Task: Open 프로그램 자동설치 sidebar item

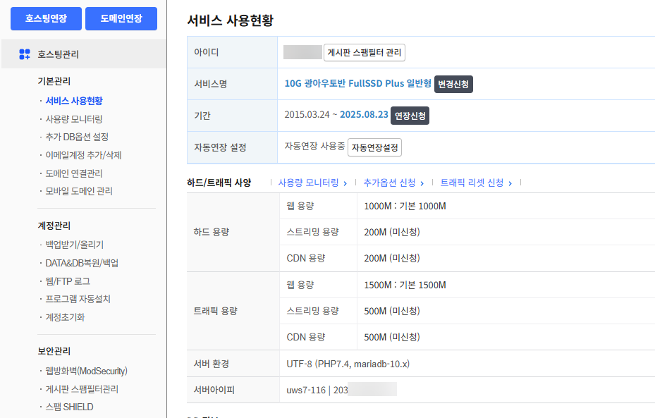Action: [x=78, y=299]
